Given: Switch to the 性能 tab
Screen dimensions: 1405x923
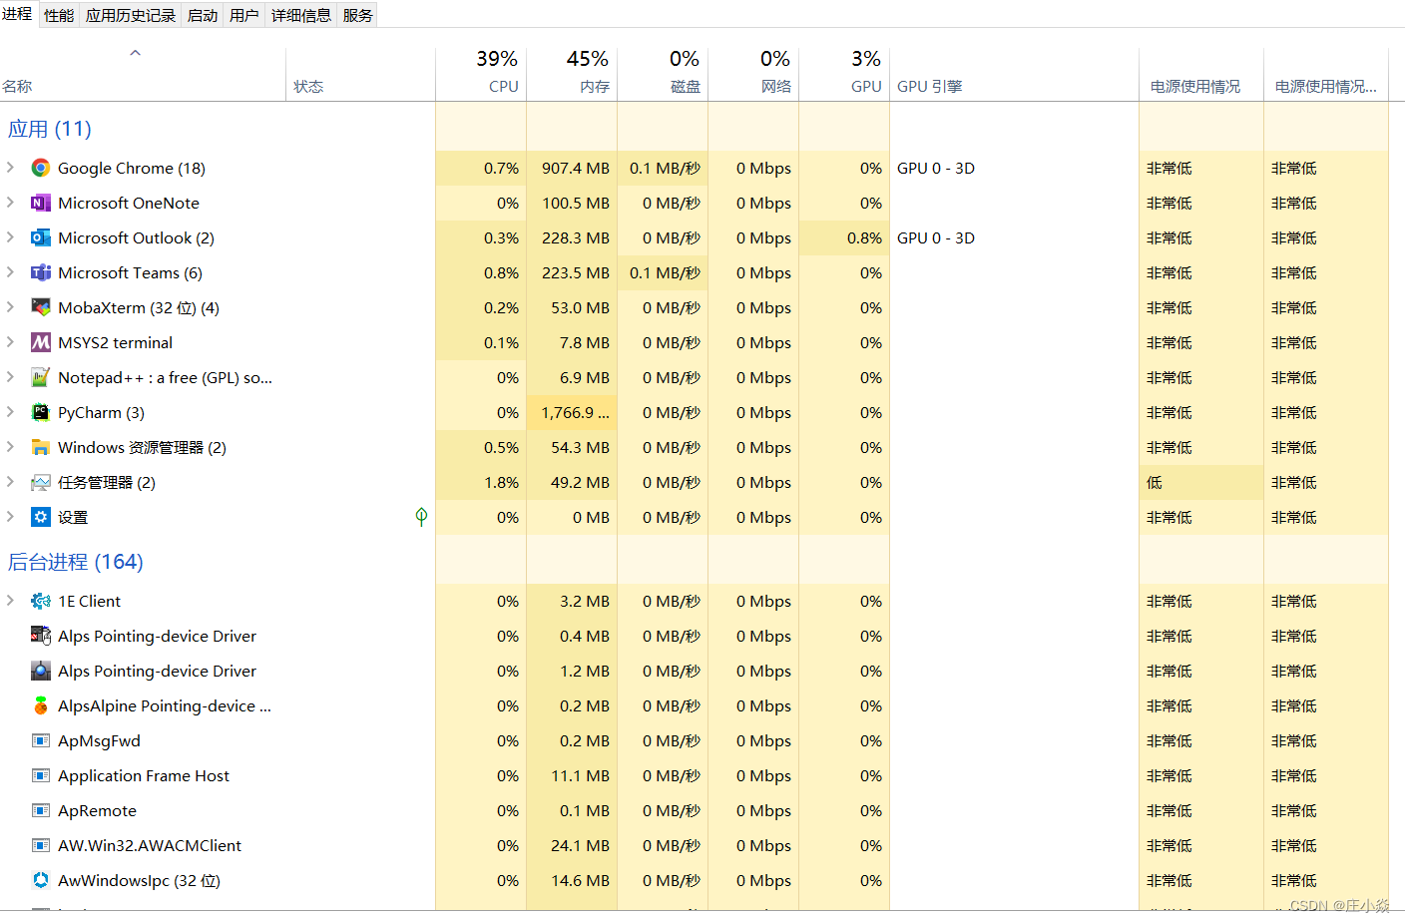Looking at the screenshot, I should 59,15.
